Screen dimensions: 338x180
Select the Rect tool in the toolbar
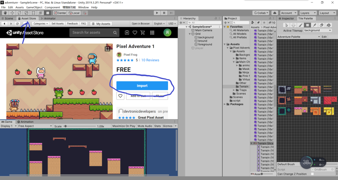(33, 13)
